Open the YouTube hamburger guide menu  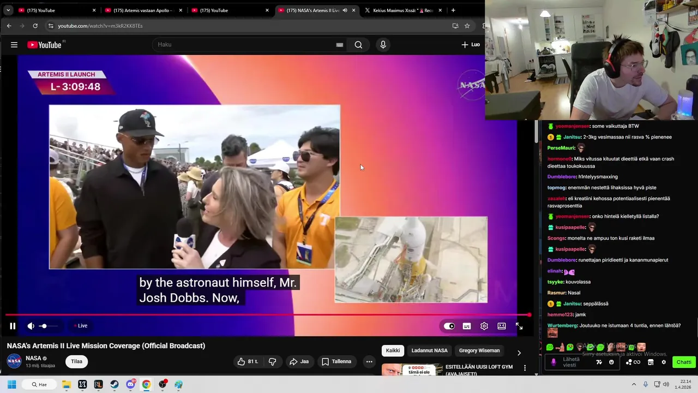14,45
